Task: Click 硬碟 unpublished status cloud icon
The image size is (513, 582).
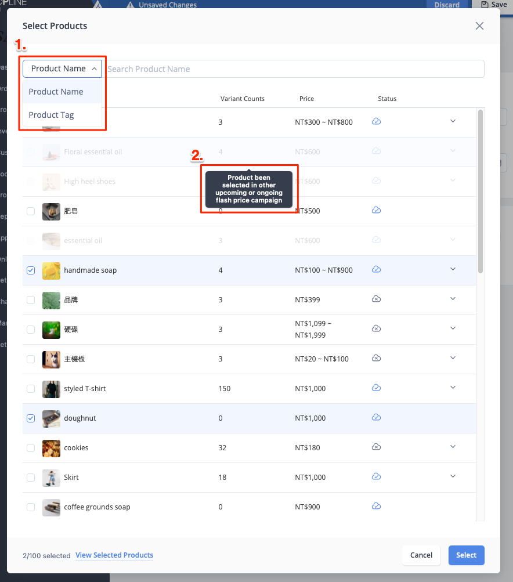Action: tap(377, 328)
